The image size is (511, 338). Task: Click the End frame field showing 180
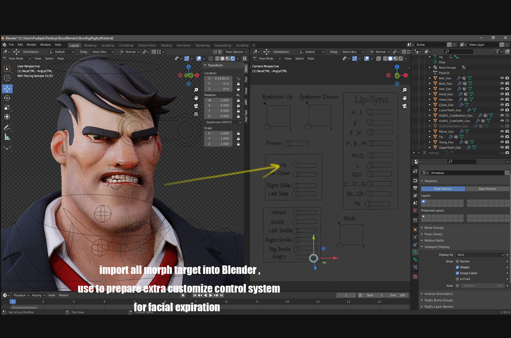[x=397, y=295]
